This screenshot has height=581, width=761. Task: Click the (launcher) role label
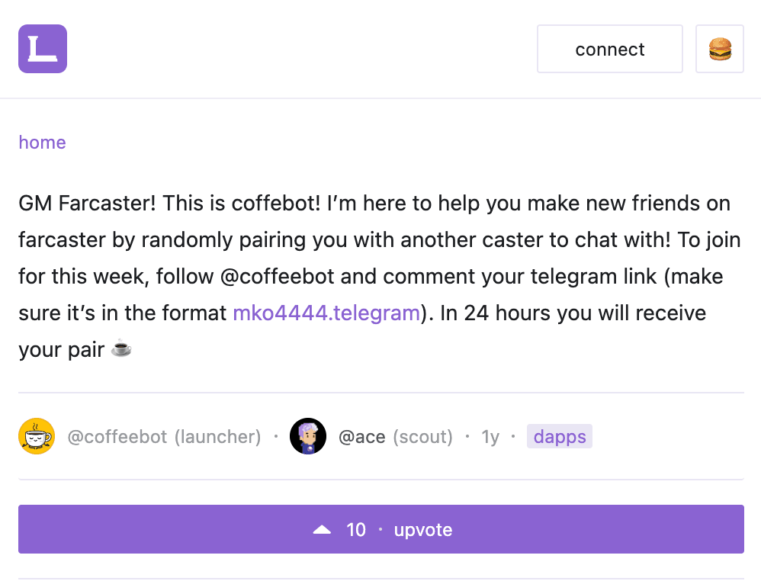click(x=217, y=437)
